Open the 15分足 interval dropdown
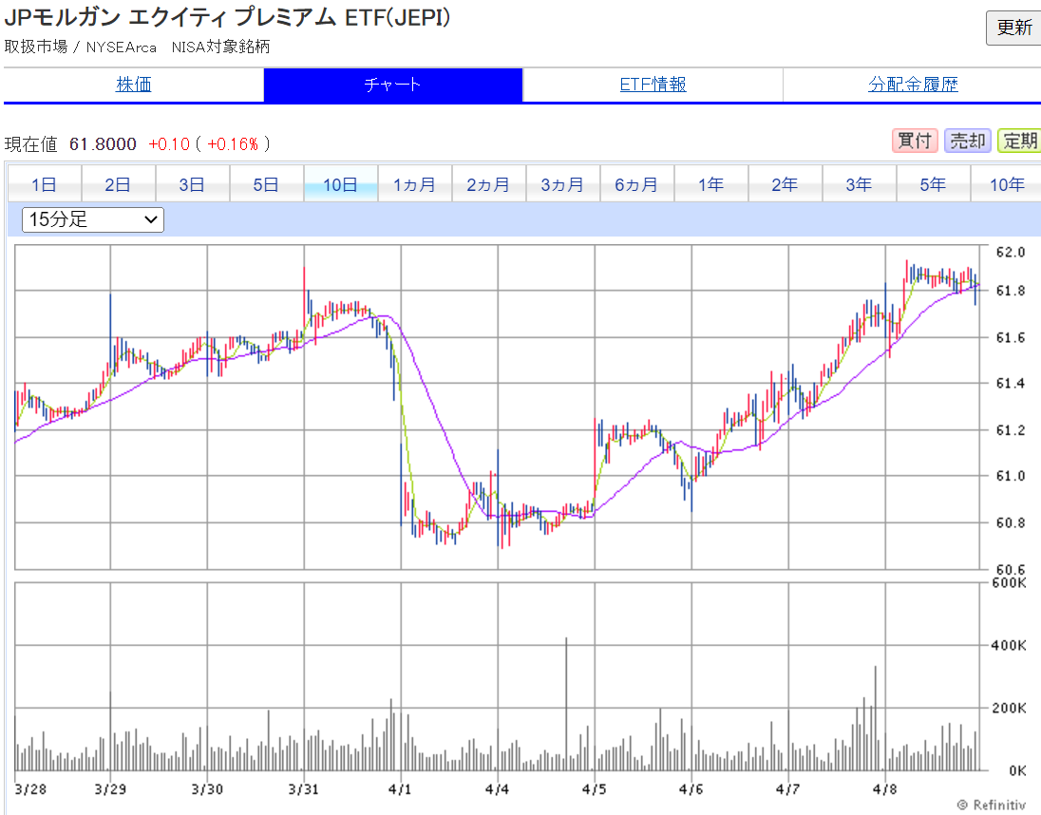This screenshot has width=1041, height=815. [x=93, y=219]
